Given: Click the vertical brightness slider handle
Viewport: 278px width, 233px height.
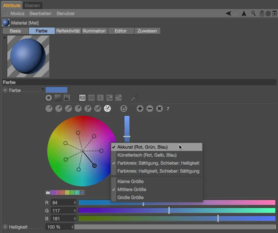Looking at the screenshot, I should coord(127,136).
